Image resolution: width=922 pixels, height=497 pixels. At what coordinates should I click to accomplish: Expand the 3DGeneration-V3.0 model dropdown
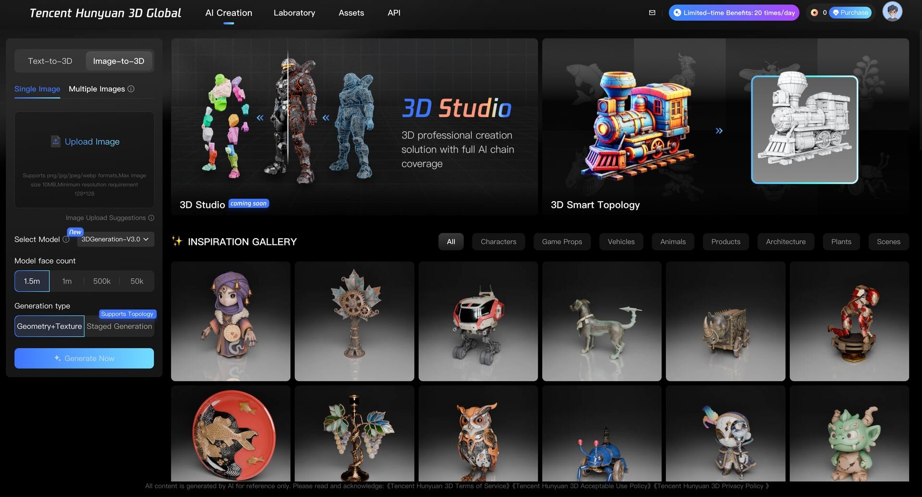click(115, 239)
